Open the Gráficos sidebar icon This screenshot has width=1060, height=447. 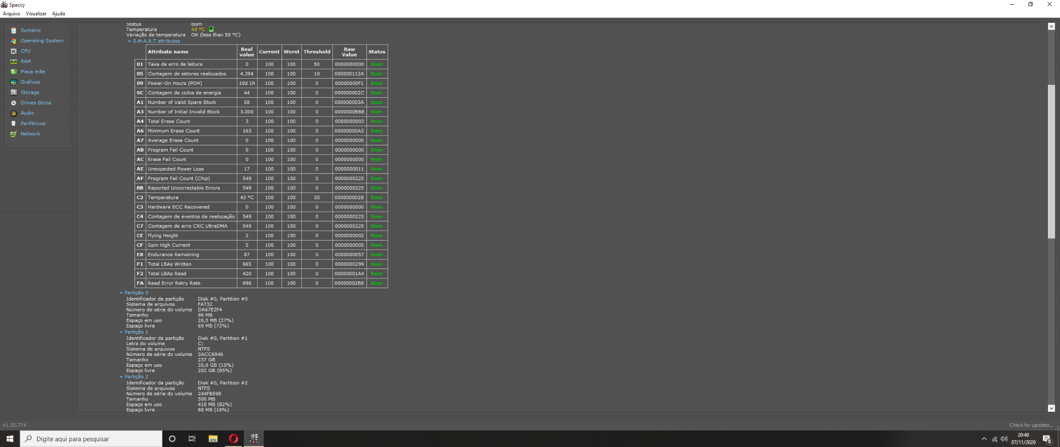coord(14,82)
